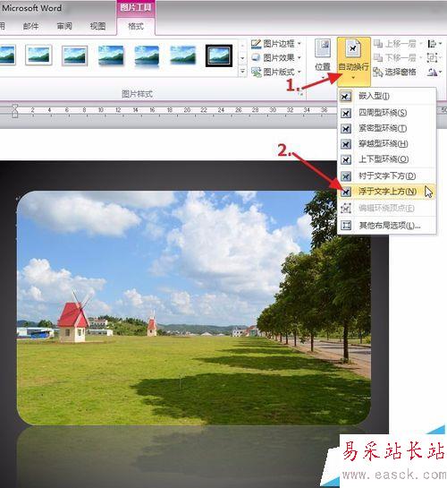The width and height of the screenshot is (447, 488).
Task: Open the rotate objects dropdown icon
Action: tap(434, 73)
